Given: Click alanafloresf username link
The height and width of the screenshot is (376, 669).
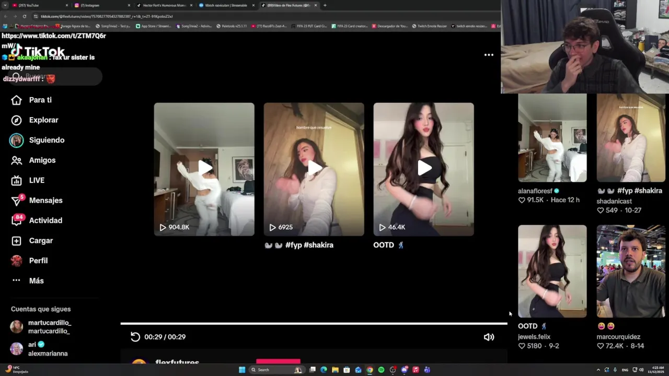Looking at the screenshot, I should click(535, 191).
